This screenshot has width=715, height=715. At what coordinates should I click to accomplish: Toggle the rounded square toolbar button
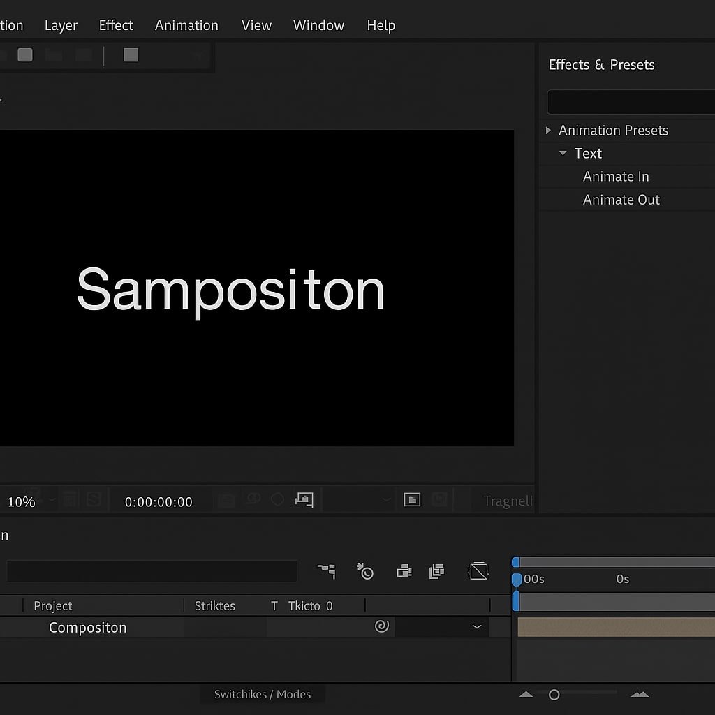pos(25,54)
